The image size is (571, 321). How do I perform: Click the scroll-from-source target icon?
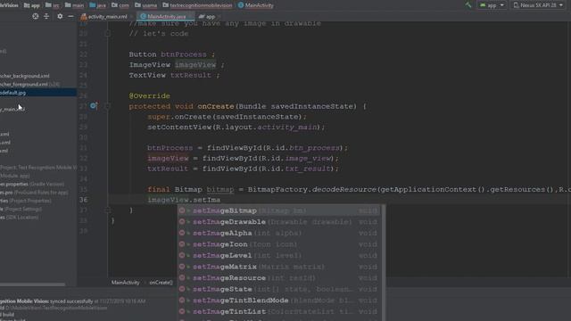click(x=36, y=16)
